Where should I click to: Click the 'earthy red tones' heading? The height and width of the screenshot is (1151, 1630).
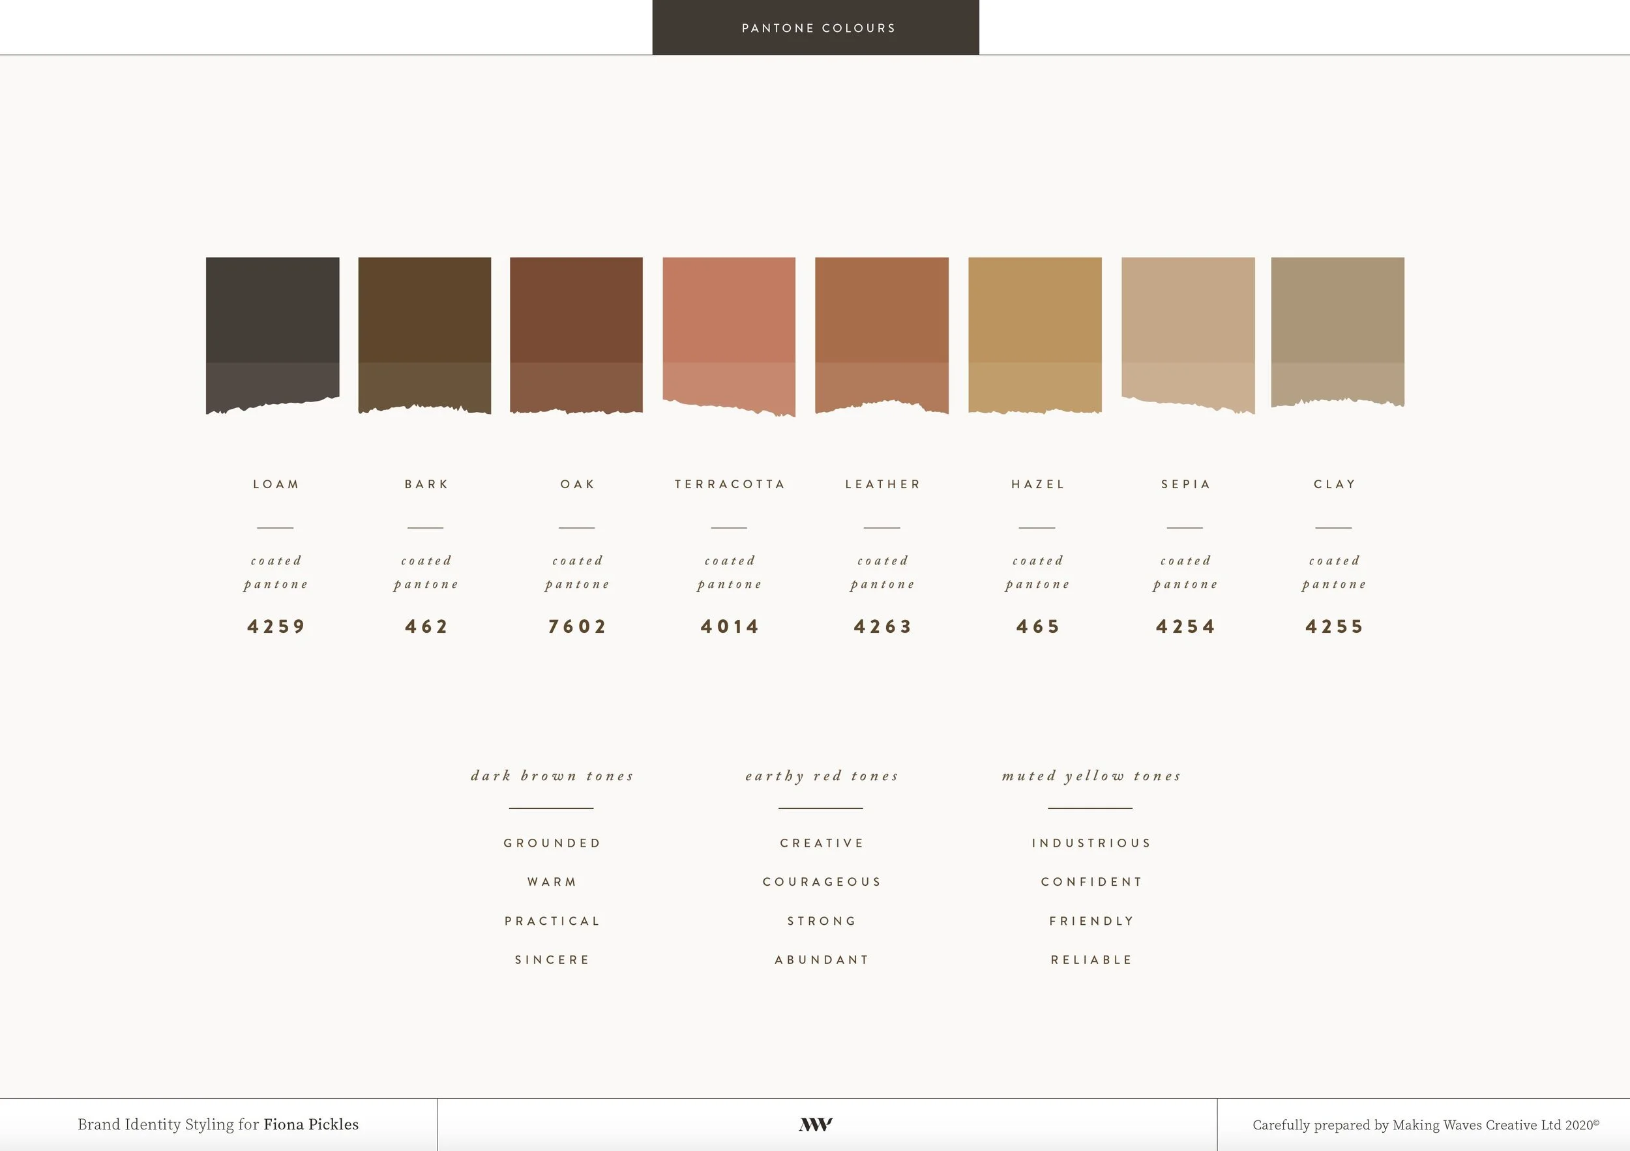click(822, 776)
